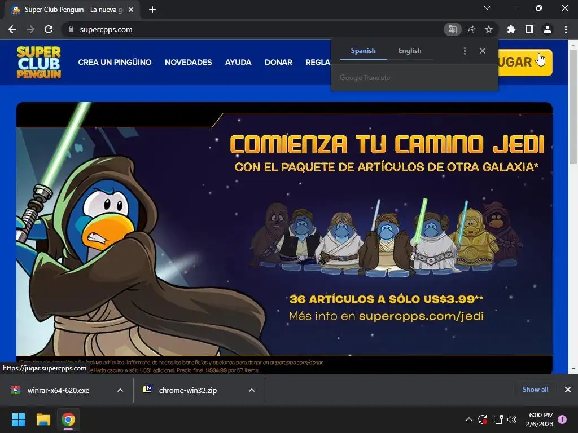Open network settings tray icon
This screenshot has height=433, width=578.
[x=498, y=419]
